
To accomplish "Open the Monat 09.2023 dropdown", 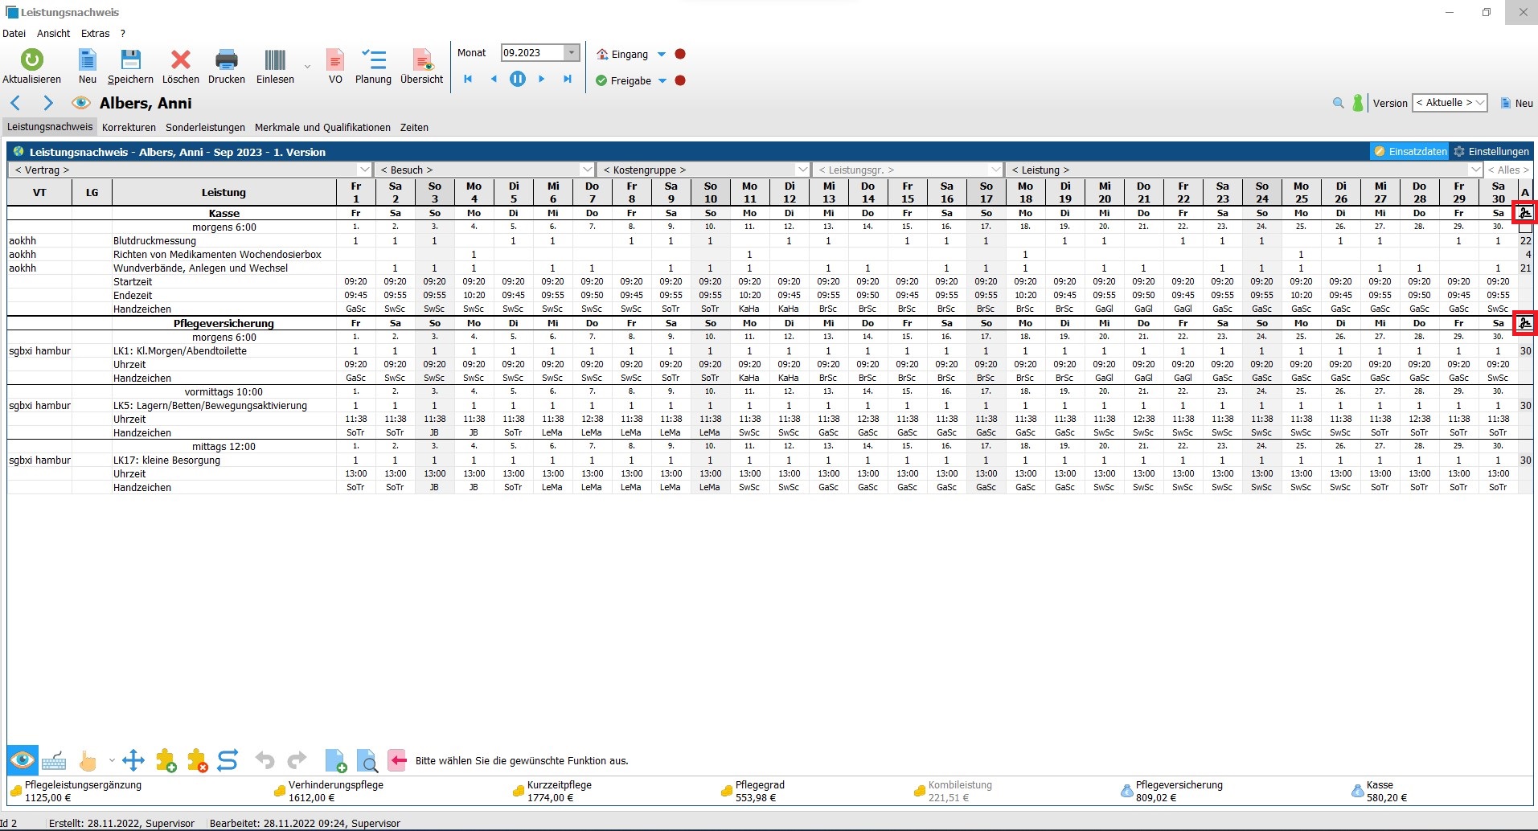I will [x=572, y=53].
